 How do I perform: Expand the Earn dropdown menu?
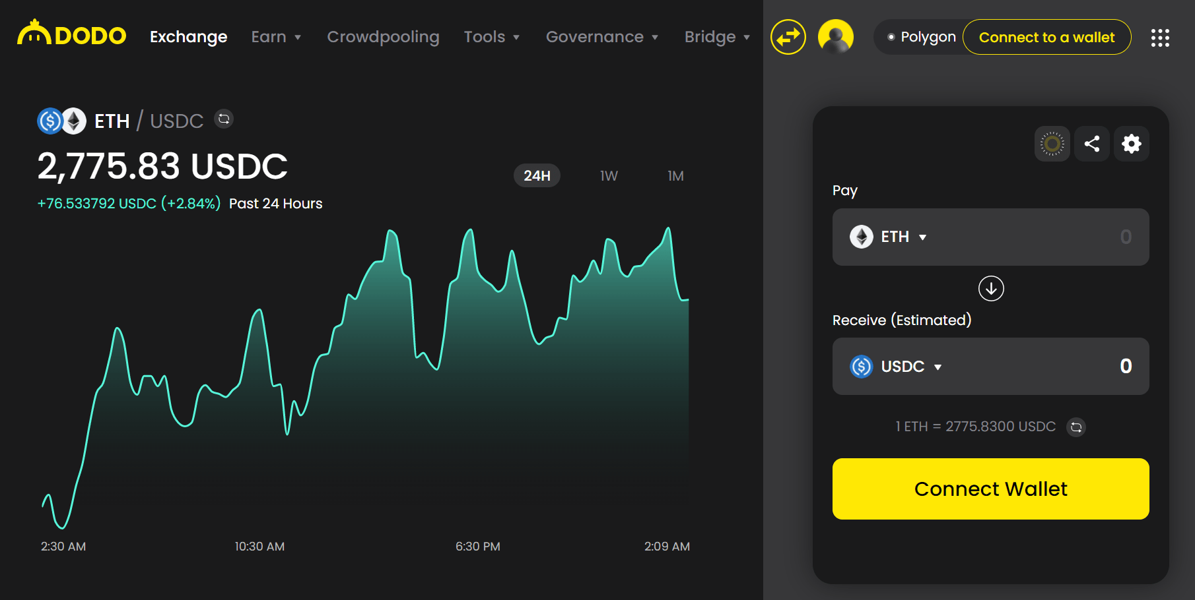point(276,37)
